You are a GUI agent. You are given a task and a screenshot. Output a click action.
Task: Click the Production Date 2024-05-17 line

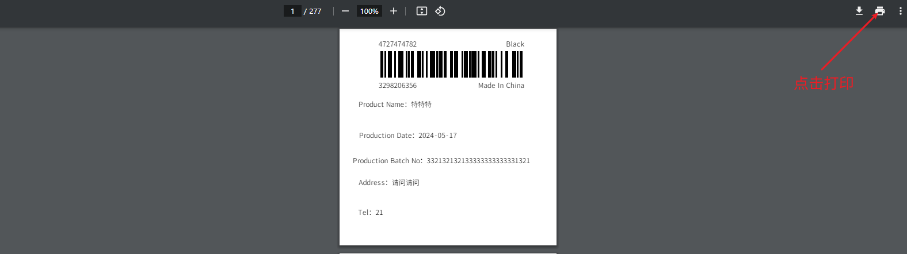[x=408, y=136]
